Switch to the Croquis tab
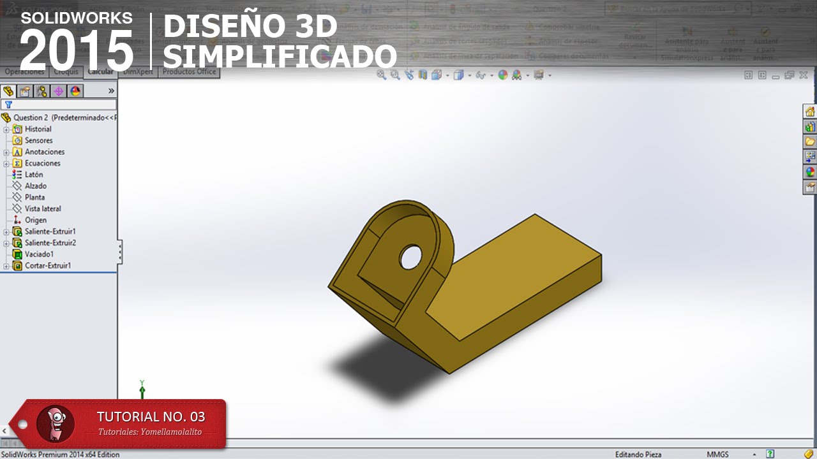Image resolution: width=817 pixels, height=459 pixels. [x=65, y=72]
